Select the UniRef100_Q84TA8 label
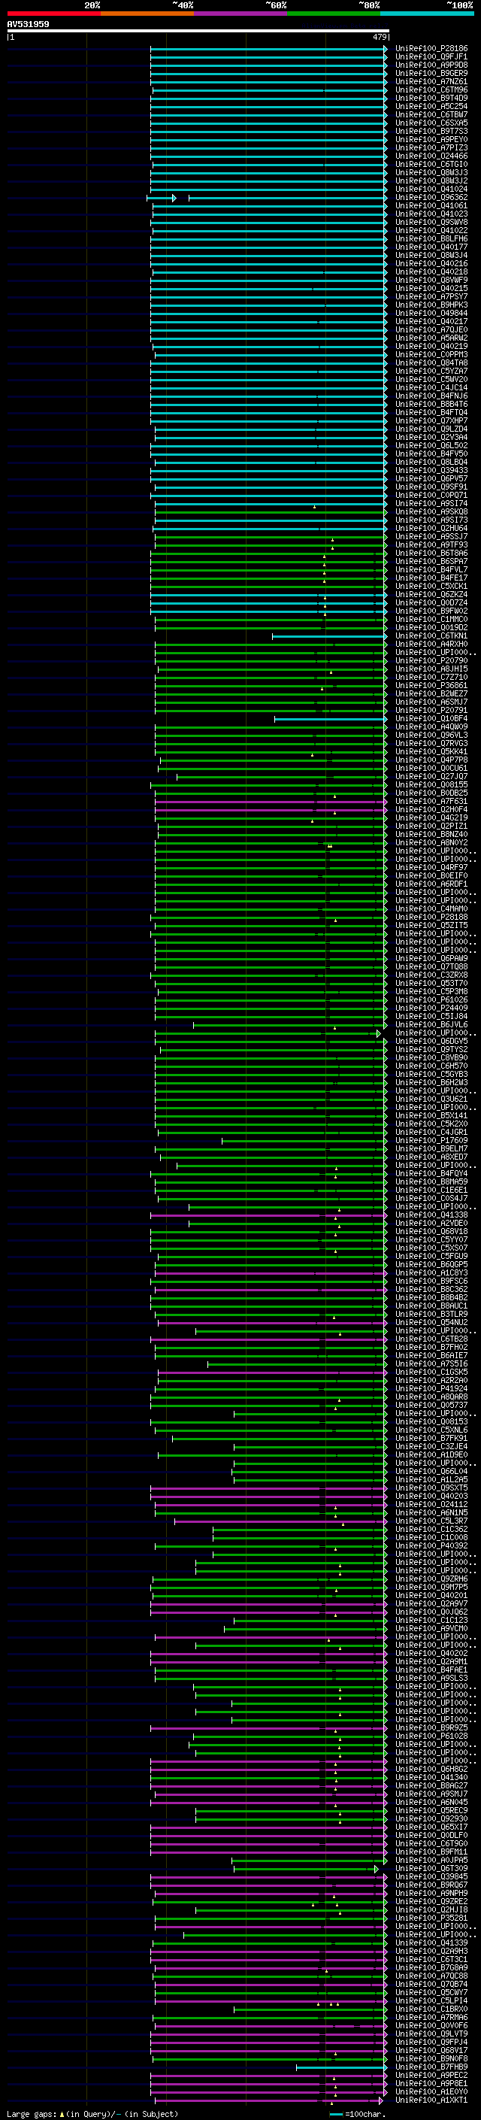 (x=431, y=363)
